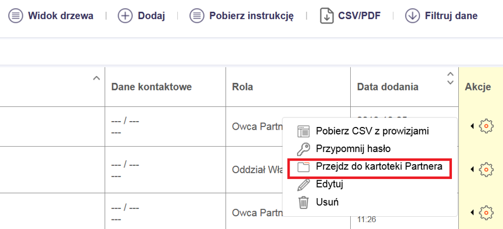503x229 pixels.
Task: Select Pobierz CSV z prowizjami menu entry
Action: click(x=372, y=131)
